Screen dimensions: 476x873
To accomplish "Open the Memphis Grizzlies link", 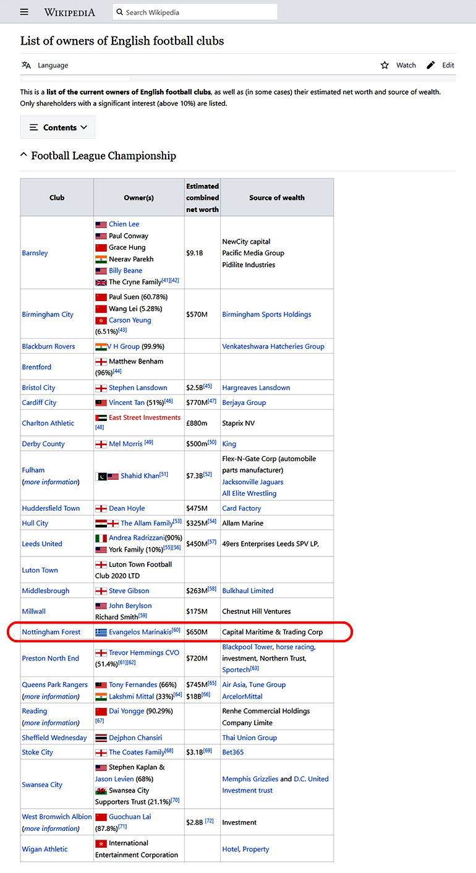I will coord(250,779).
